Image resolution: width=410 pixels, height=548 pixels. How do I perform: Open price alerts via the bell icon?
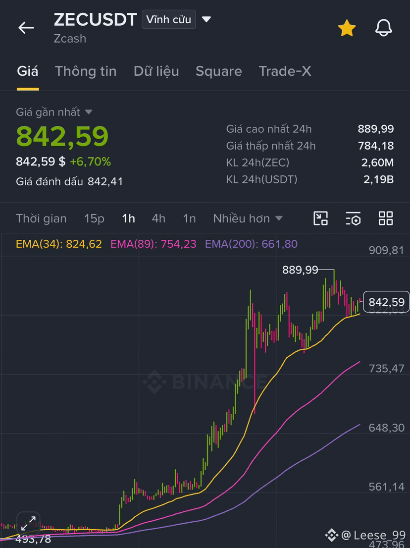[x=383, y=28]
